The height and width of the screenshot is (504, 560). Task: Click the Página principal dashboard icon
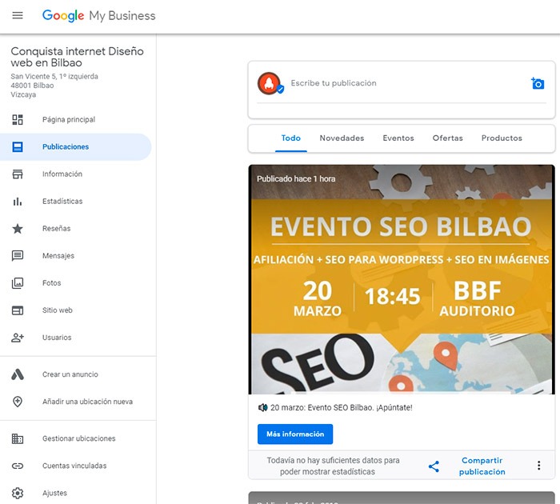pos(18,120)
